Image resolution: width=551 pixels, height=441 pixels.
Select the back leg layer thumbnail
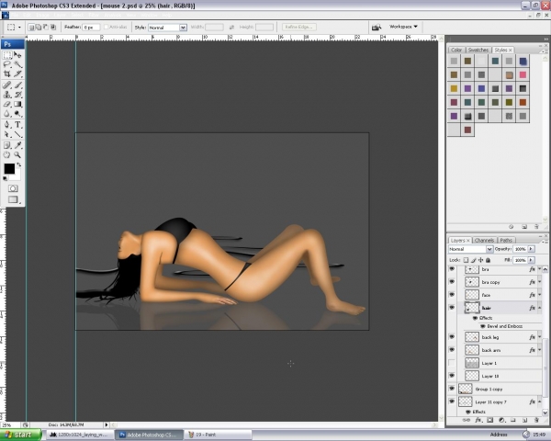(x=472, y=337)
